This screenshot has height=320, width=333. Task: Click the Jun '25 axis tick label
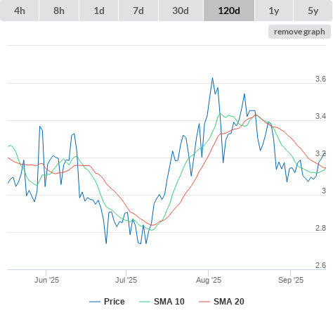pyautogui.click(x=46, y=280)
